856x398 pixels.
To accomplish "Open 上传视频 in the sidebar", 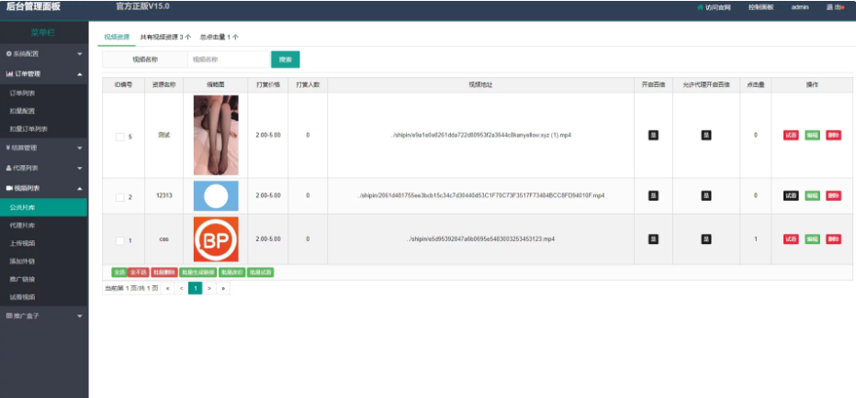I will 22,243.
